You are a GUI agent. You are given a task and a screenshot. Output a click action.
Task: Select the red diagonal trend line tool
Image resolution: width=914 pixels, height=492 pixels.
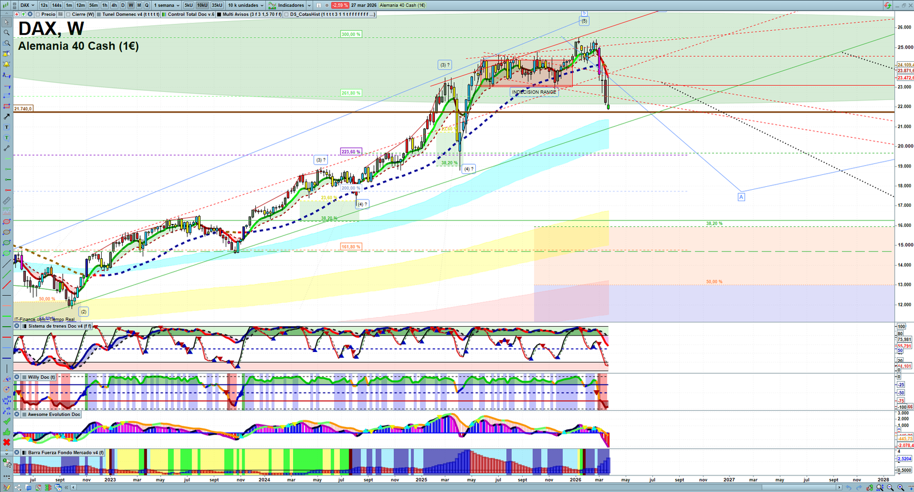pyautogui.click(x=6, y=285)
